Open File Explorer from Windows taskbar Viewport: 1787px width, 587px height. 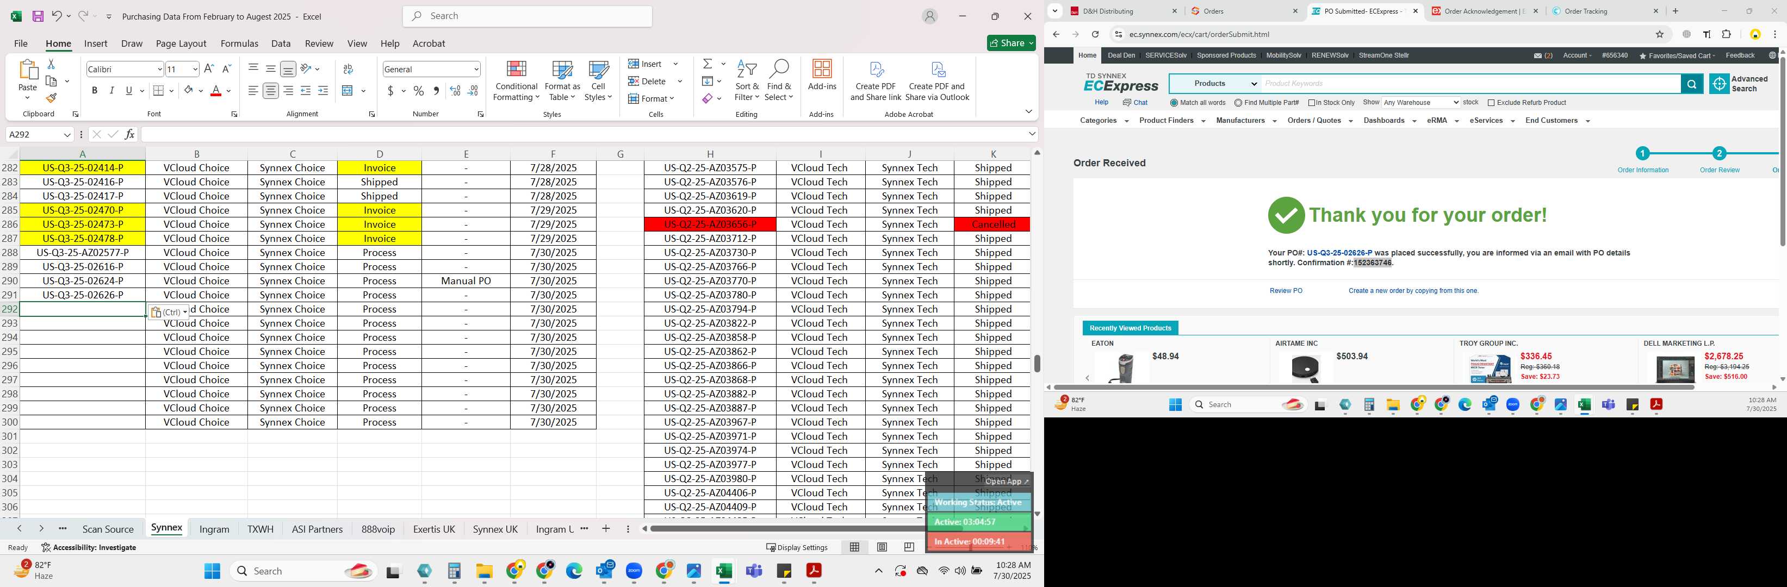(484, 571)
